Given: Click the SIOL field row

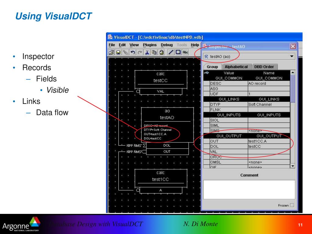Looking at the screenshot, I should [247, 120].
